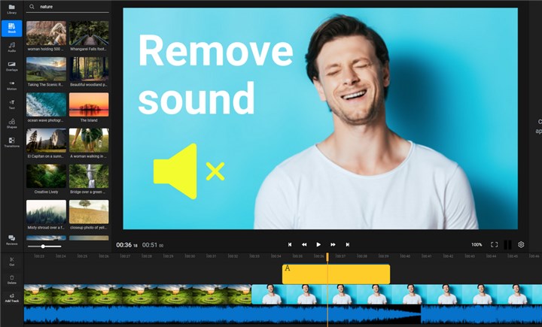
Task: Select 'Creative Lively' thumbnail
Action: pos(47,176)
